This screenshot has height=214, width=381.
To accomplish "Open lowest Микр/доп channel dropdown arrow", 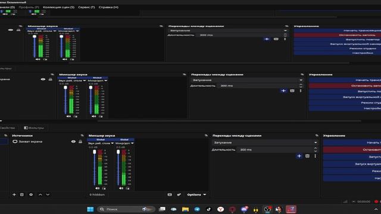I will [x=132, y=143].
